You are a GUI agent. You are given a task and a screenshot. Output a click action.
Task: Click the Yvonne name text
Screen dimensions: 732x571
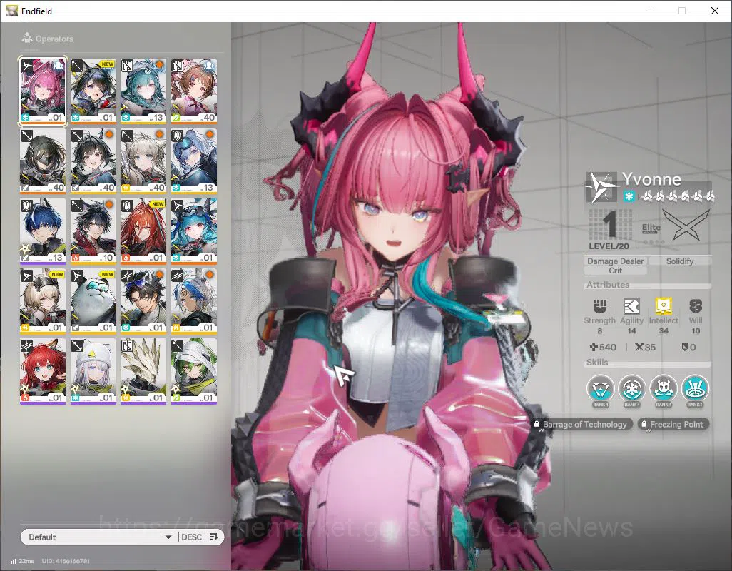(651, 179)
